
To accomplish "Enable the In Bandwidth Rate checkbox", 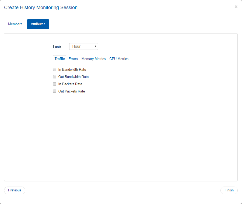I will tap(55, 69).
